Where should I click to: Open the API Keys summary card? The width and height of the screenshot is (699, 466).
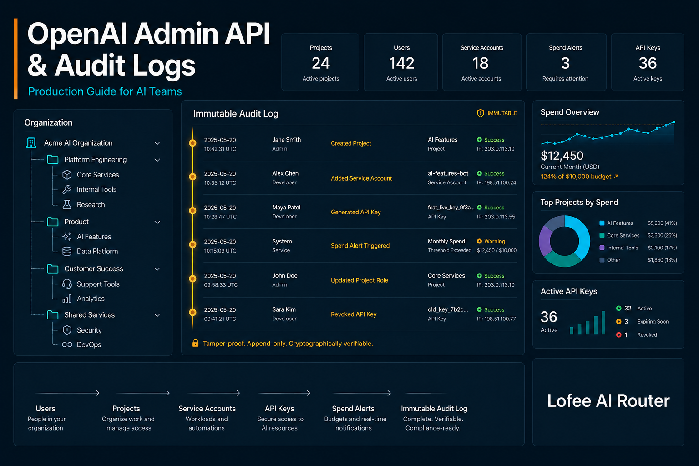648,62
